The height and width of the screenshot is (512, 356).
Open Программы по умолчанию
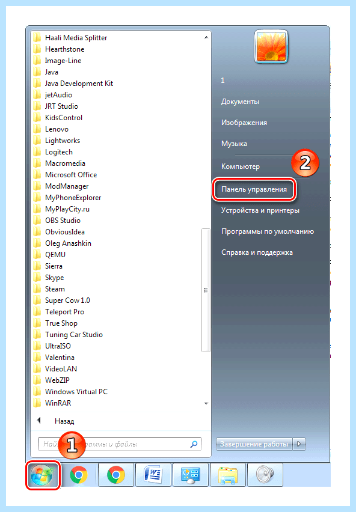(268, 231)
